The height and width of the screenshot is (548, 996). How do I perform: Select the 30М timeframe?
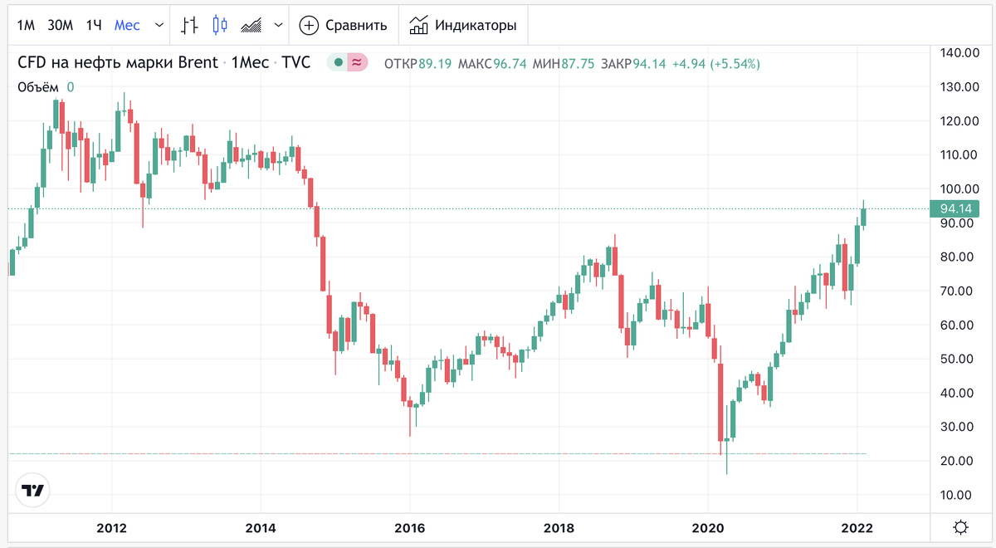tap(61, 25)
